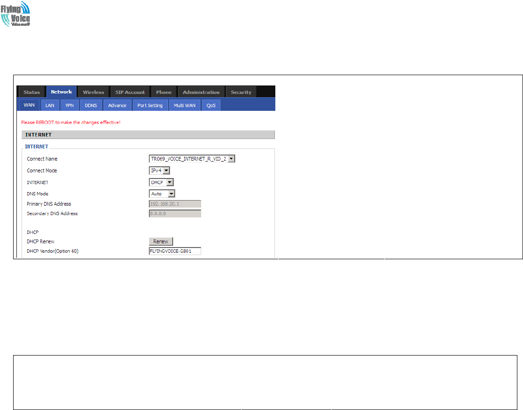Click the DHCP Renew button

161,241
